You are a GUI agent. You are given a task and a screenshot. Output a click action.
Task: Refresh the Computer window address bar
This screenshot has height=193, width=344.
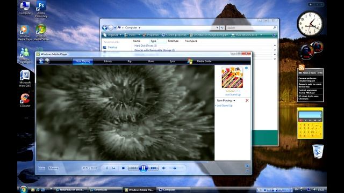(222, 28)
